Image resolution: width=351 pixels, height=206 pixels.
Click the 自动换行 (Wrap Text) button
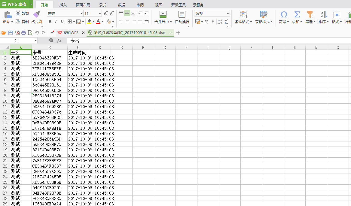[x=182, y=14]
